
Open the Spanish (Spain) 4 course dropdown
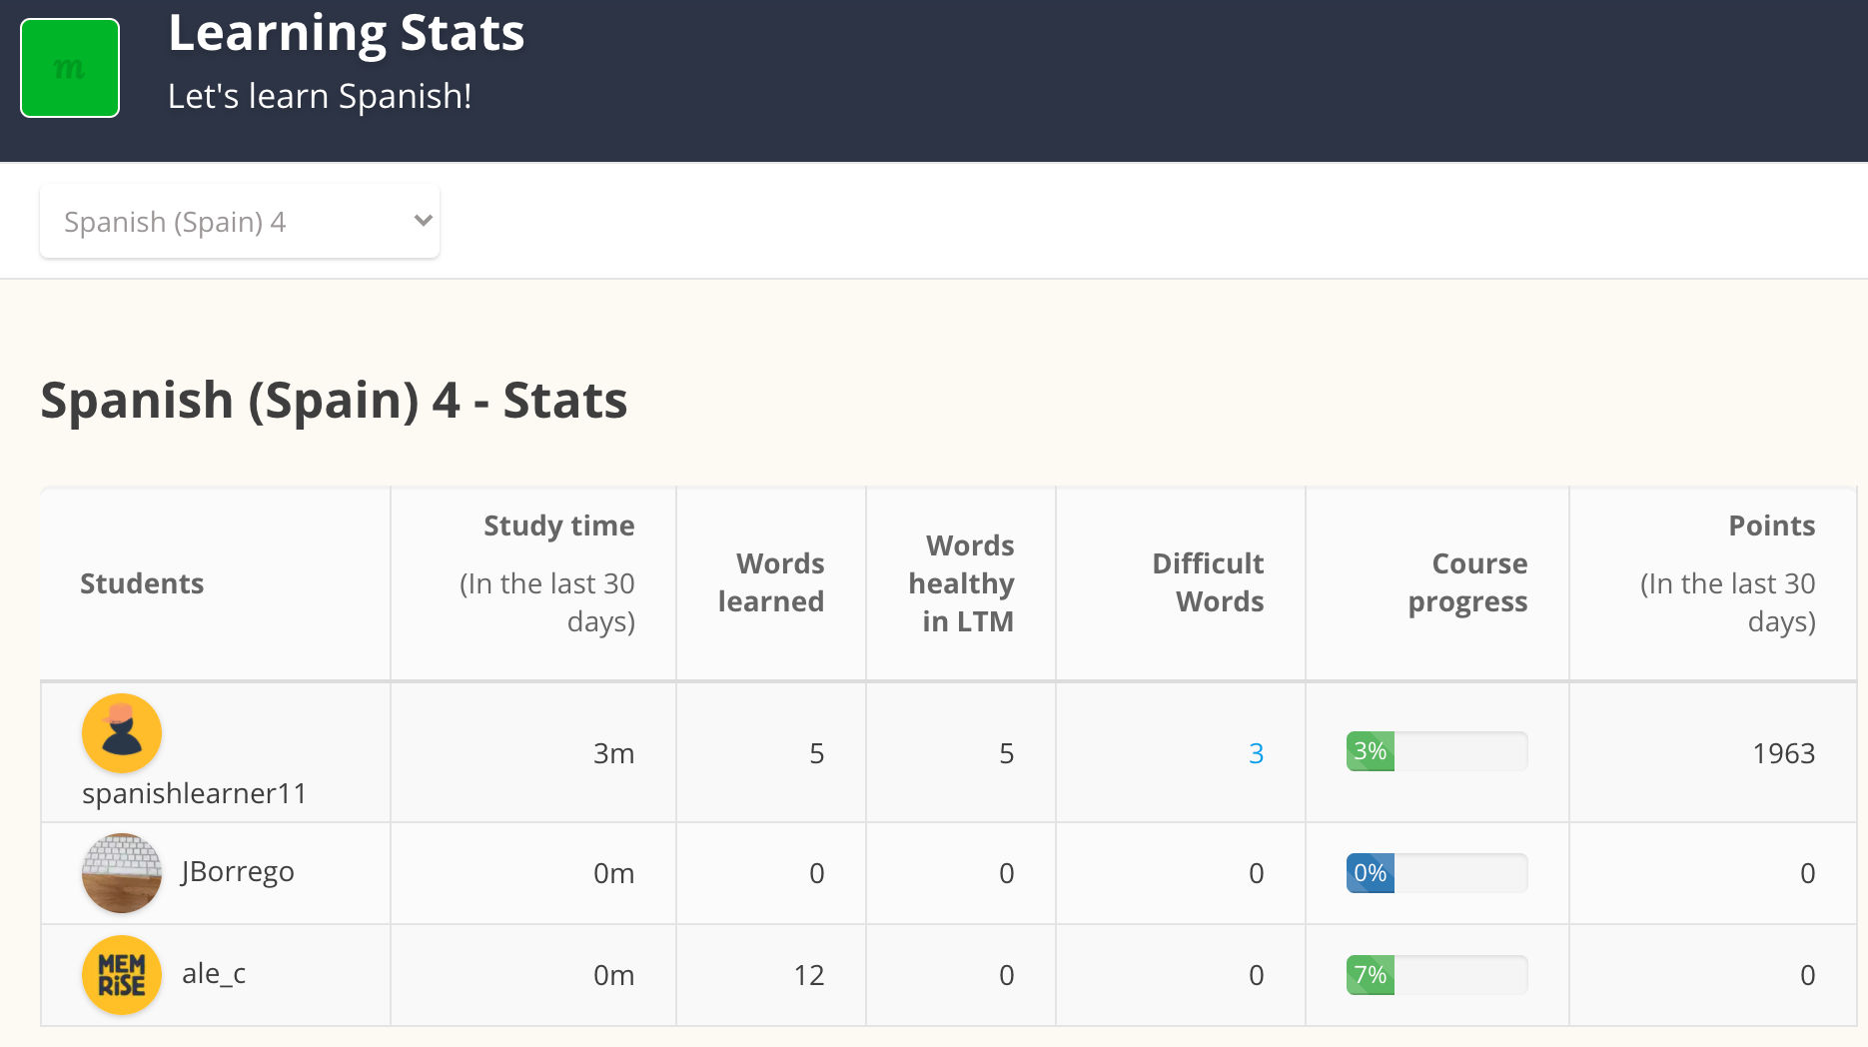(x=239, y=222)
